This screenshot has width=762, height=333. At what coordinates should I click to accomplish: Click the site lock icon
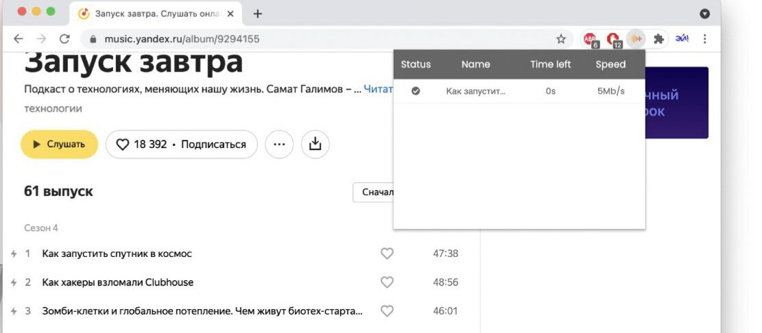pyautogui.click(x=93, y=39)
